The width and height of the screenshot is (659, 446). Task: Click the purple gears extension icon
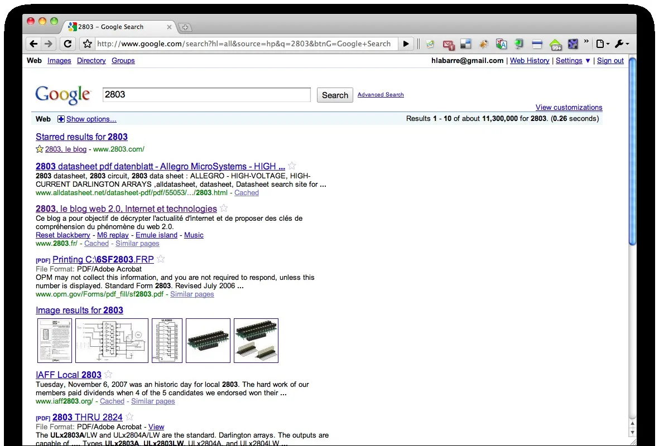coord(573,43)
